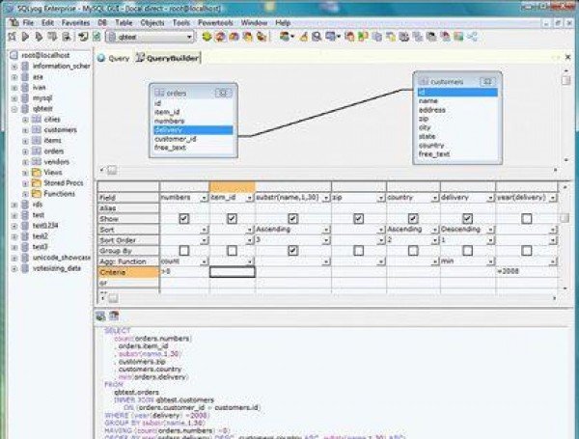The height and width of the screenshot is (439, 579).
Task: Click the Views folder icon
Action: tap(37, 172)
